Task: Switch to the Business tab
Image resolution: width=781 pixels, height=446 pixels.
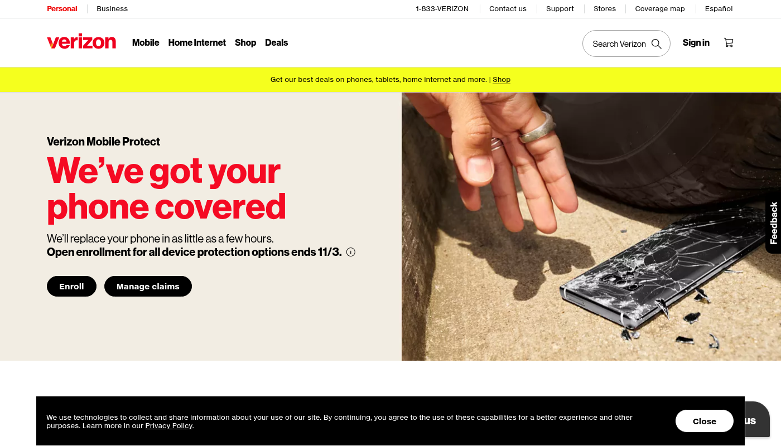Action: click(x=112, y=9)
